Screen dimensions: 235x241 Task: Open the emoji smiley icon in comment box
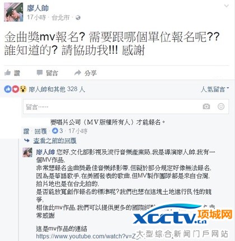[x=221, y=106]
